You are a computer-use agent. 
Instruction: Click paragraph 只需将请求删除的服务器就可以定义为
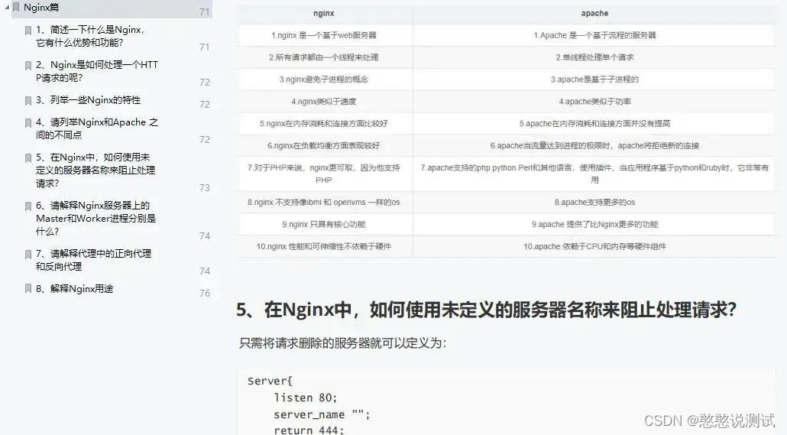point(343,343)
